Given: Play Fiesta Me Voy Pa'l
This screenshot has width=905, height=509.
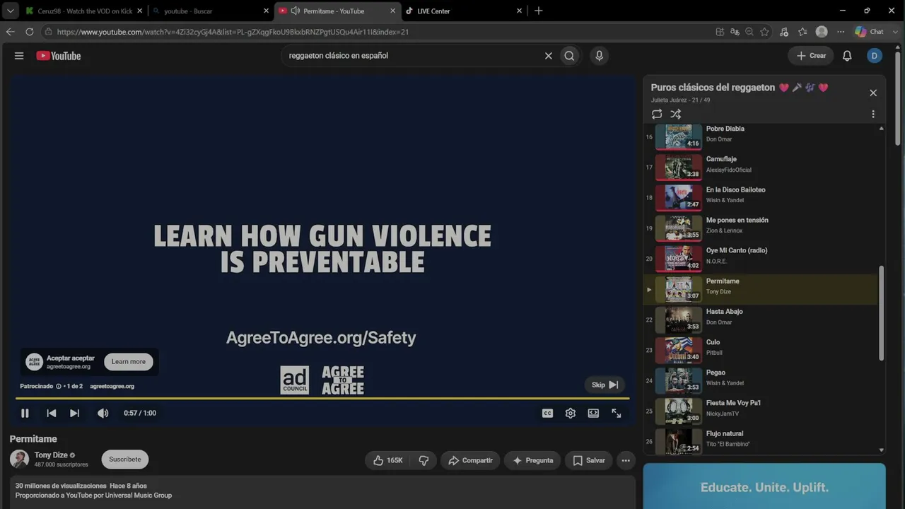Looking at the screenshot, I should pos(761,411).
